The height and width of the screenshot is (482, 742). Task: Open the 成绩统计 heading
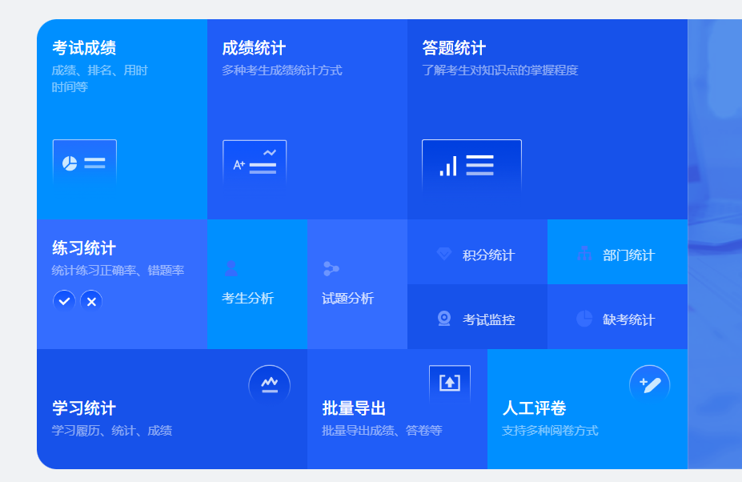[254, 48]
